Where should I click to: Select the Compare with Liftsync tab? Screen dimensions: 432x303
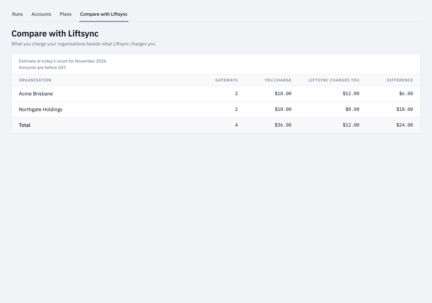pyautogui.click(x=104, y=14)
